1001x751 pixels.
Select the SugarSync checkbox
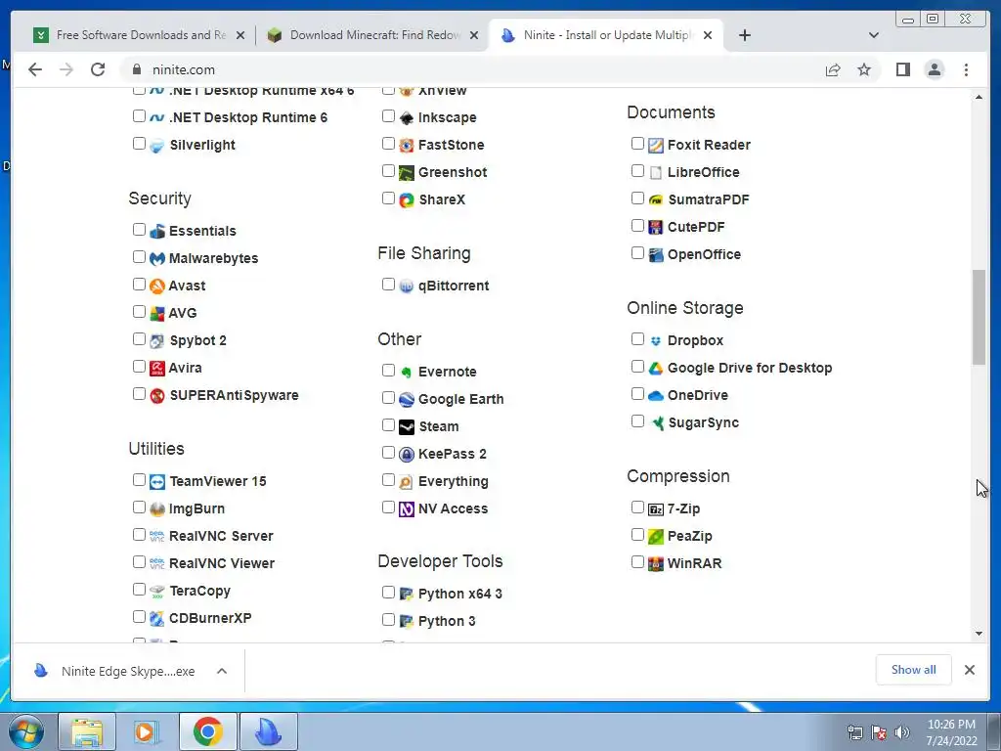pos(637,420)
